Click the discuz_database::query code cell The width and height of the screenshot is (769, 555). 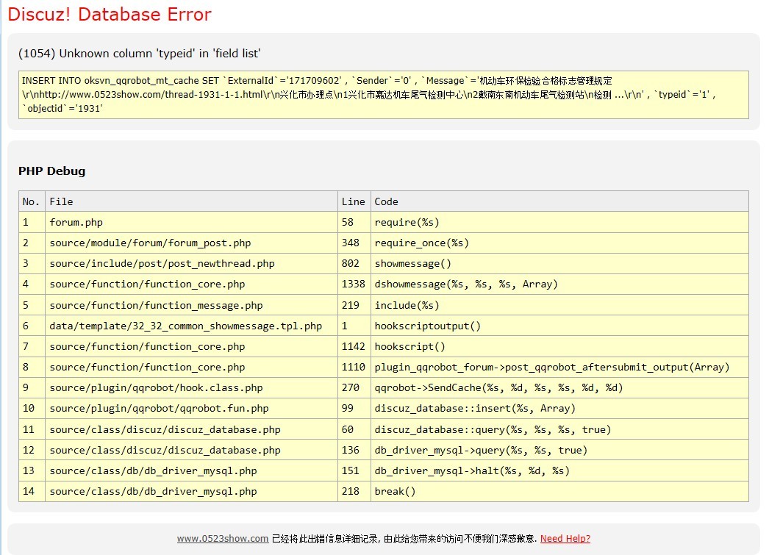coord(559,429)
